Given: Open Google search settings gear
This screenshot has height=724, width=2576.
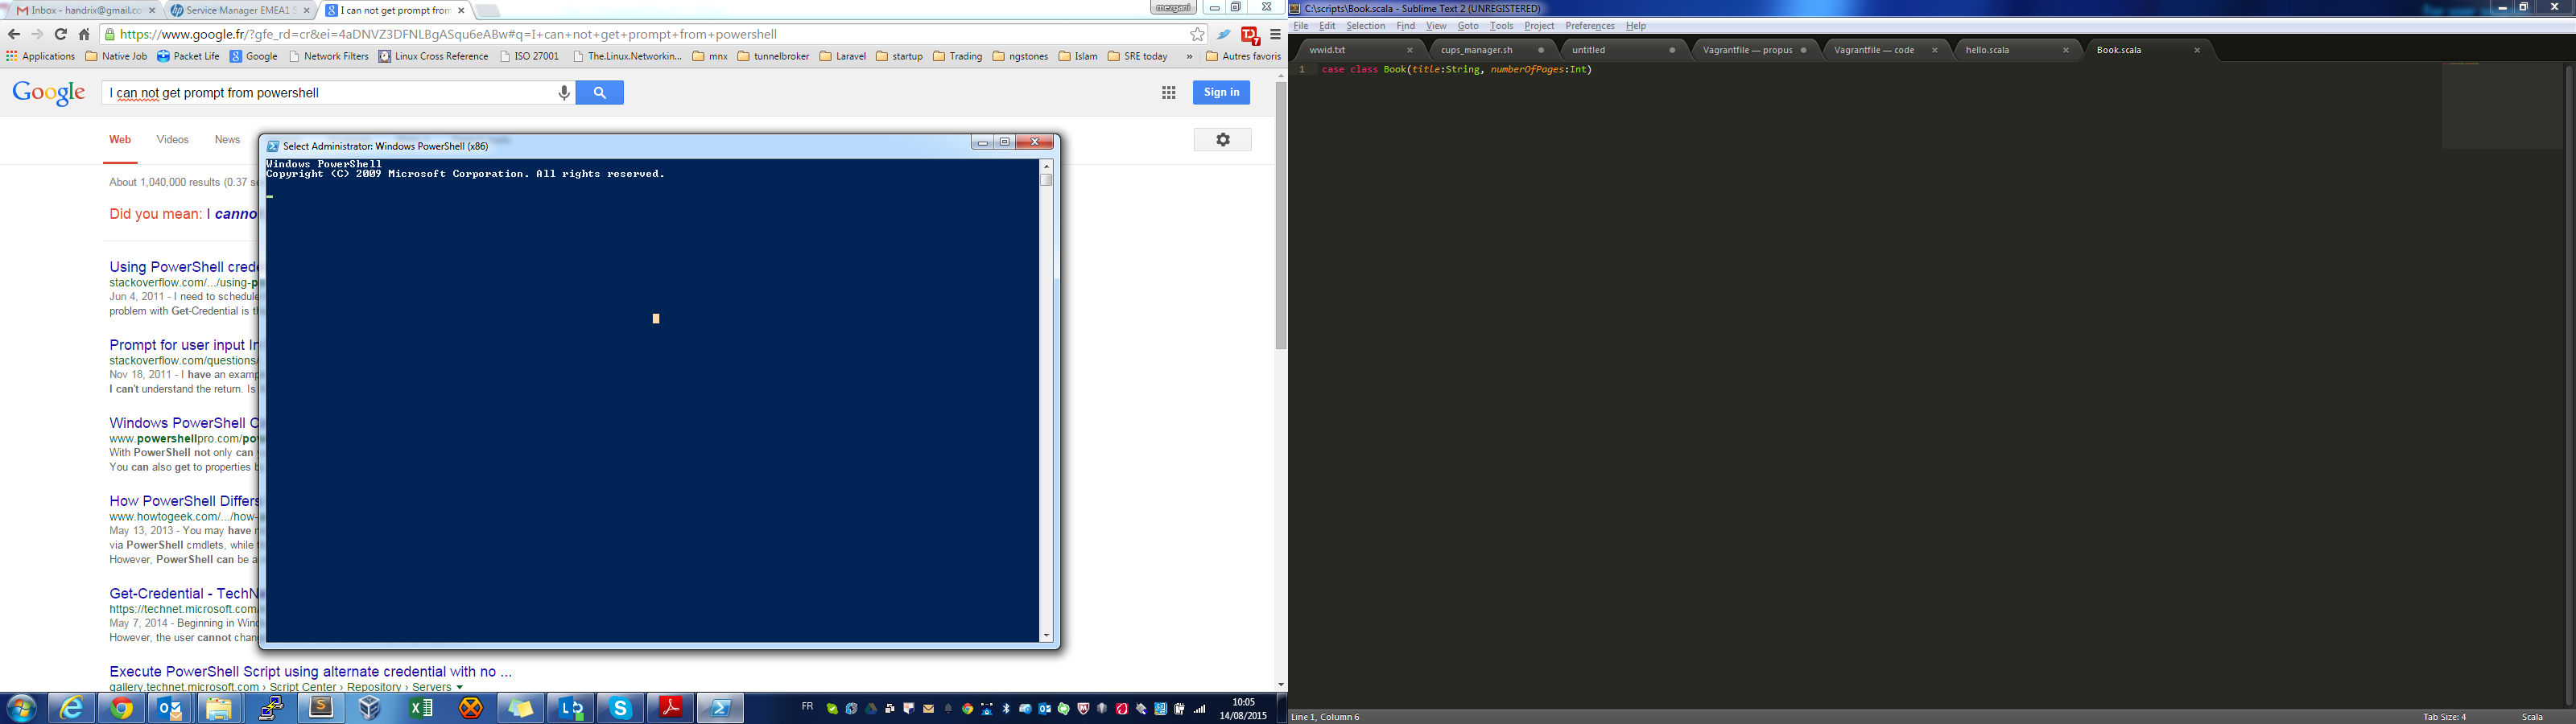Looking at the screenshot, I should click(1223, 140).
